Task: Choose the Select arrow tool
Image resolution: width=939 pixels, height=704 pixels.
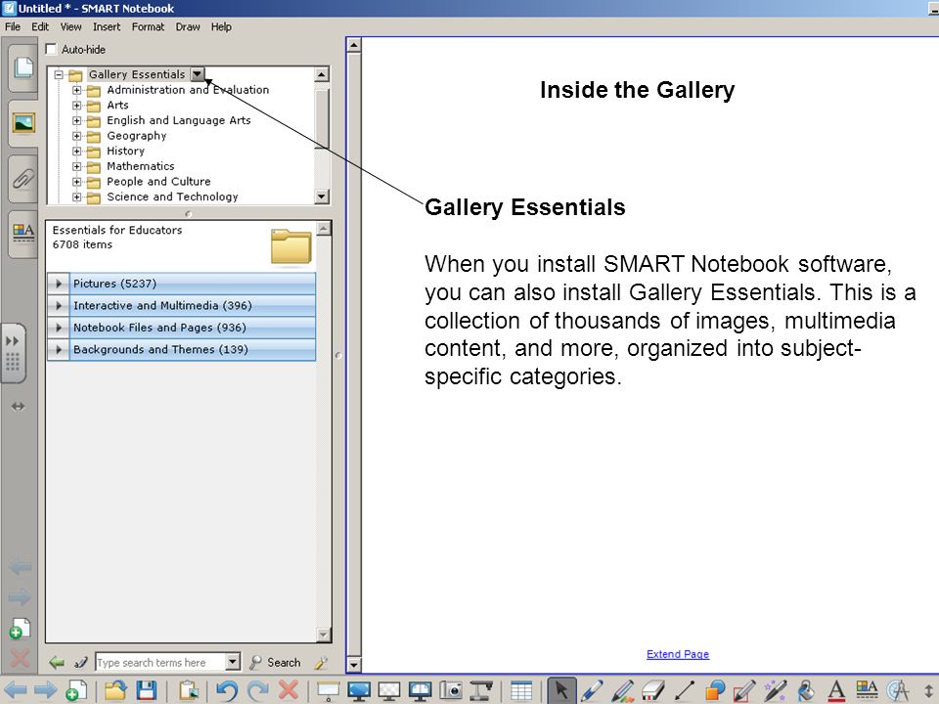Action: tap(561, 690)
